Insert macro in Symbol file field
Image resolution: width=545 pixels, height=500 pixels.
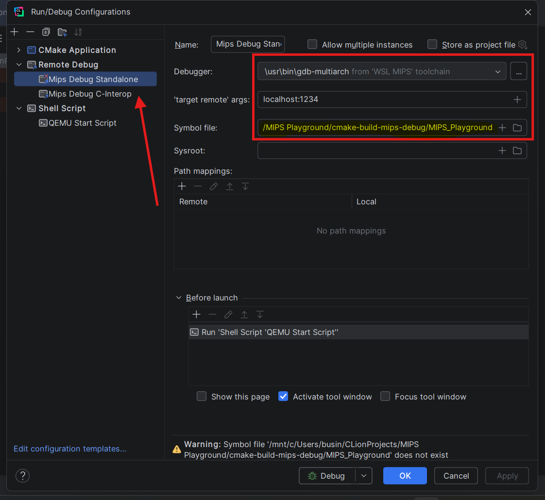pos(502,128)
